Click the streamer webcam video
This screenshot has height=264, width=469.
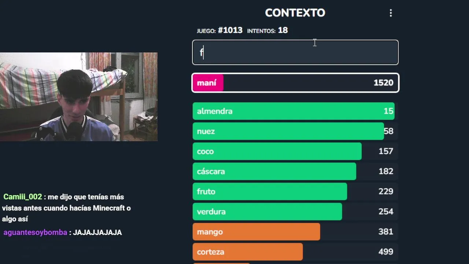coord(79,97)
